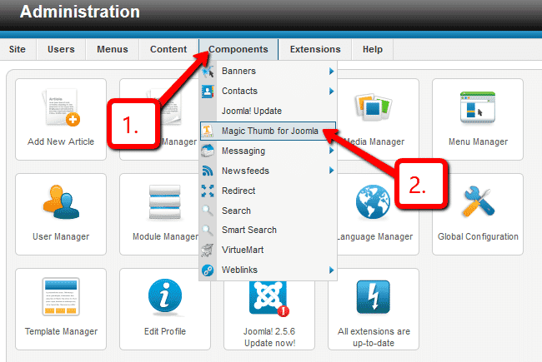Click the Redirect arrows icon
The width and height of the screenshot is (542, 362).
click(208, 191)
